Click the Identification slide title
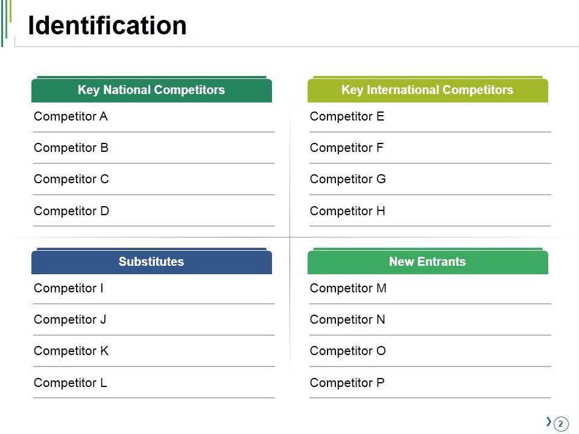579x434 pixels. (x=107, y=26)
